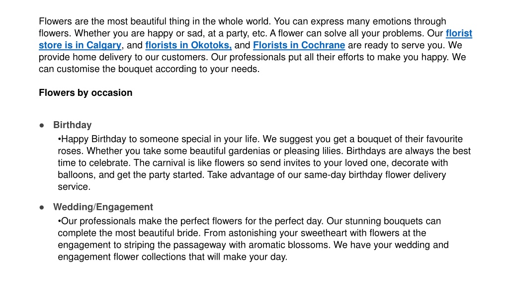Click the first paragraph's opening word 'Flowers'
The image size is (509, 286).
(55, 21)
